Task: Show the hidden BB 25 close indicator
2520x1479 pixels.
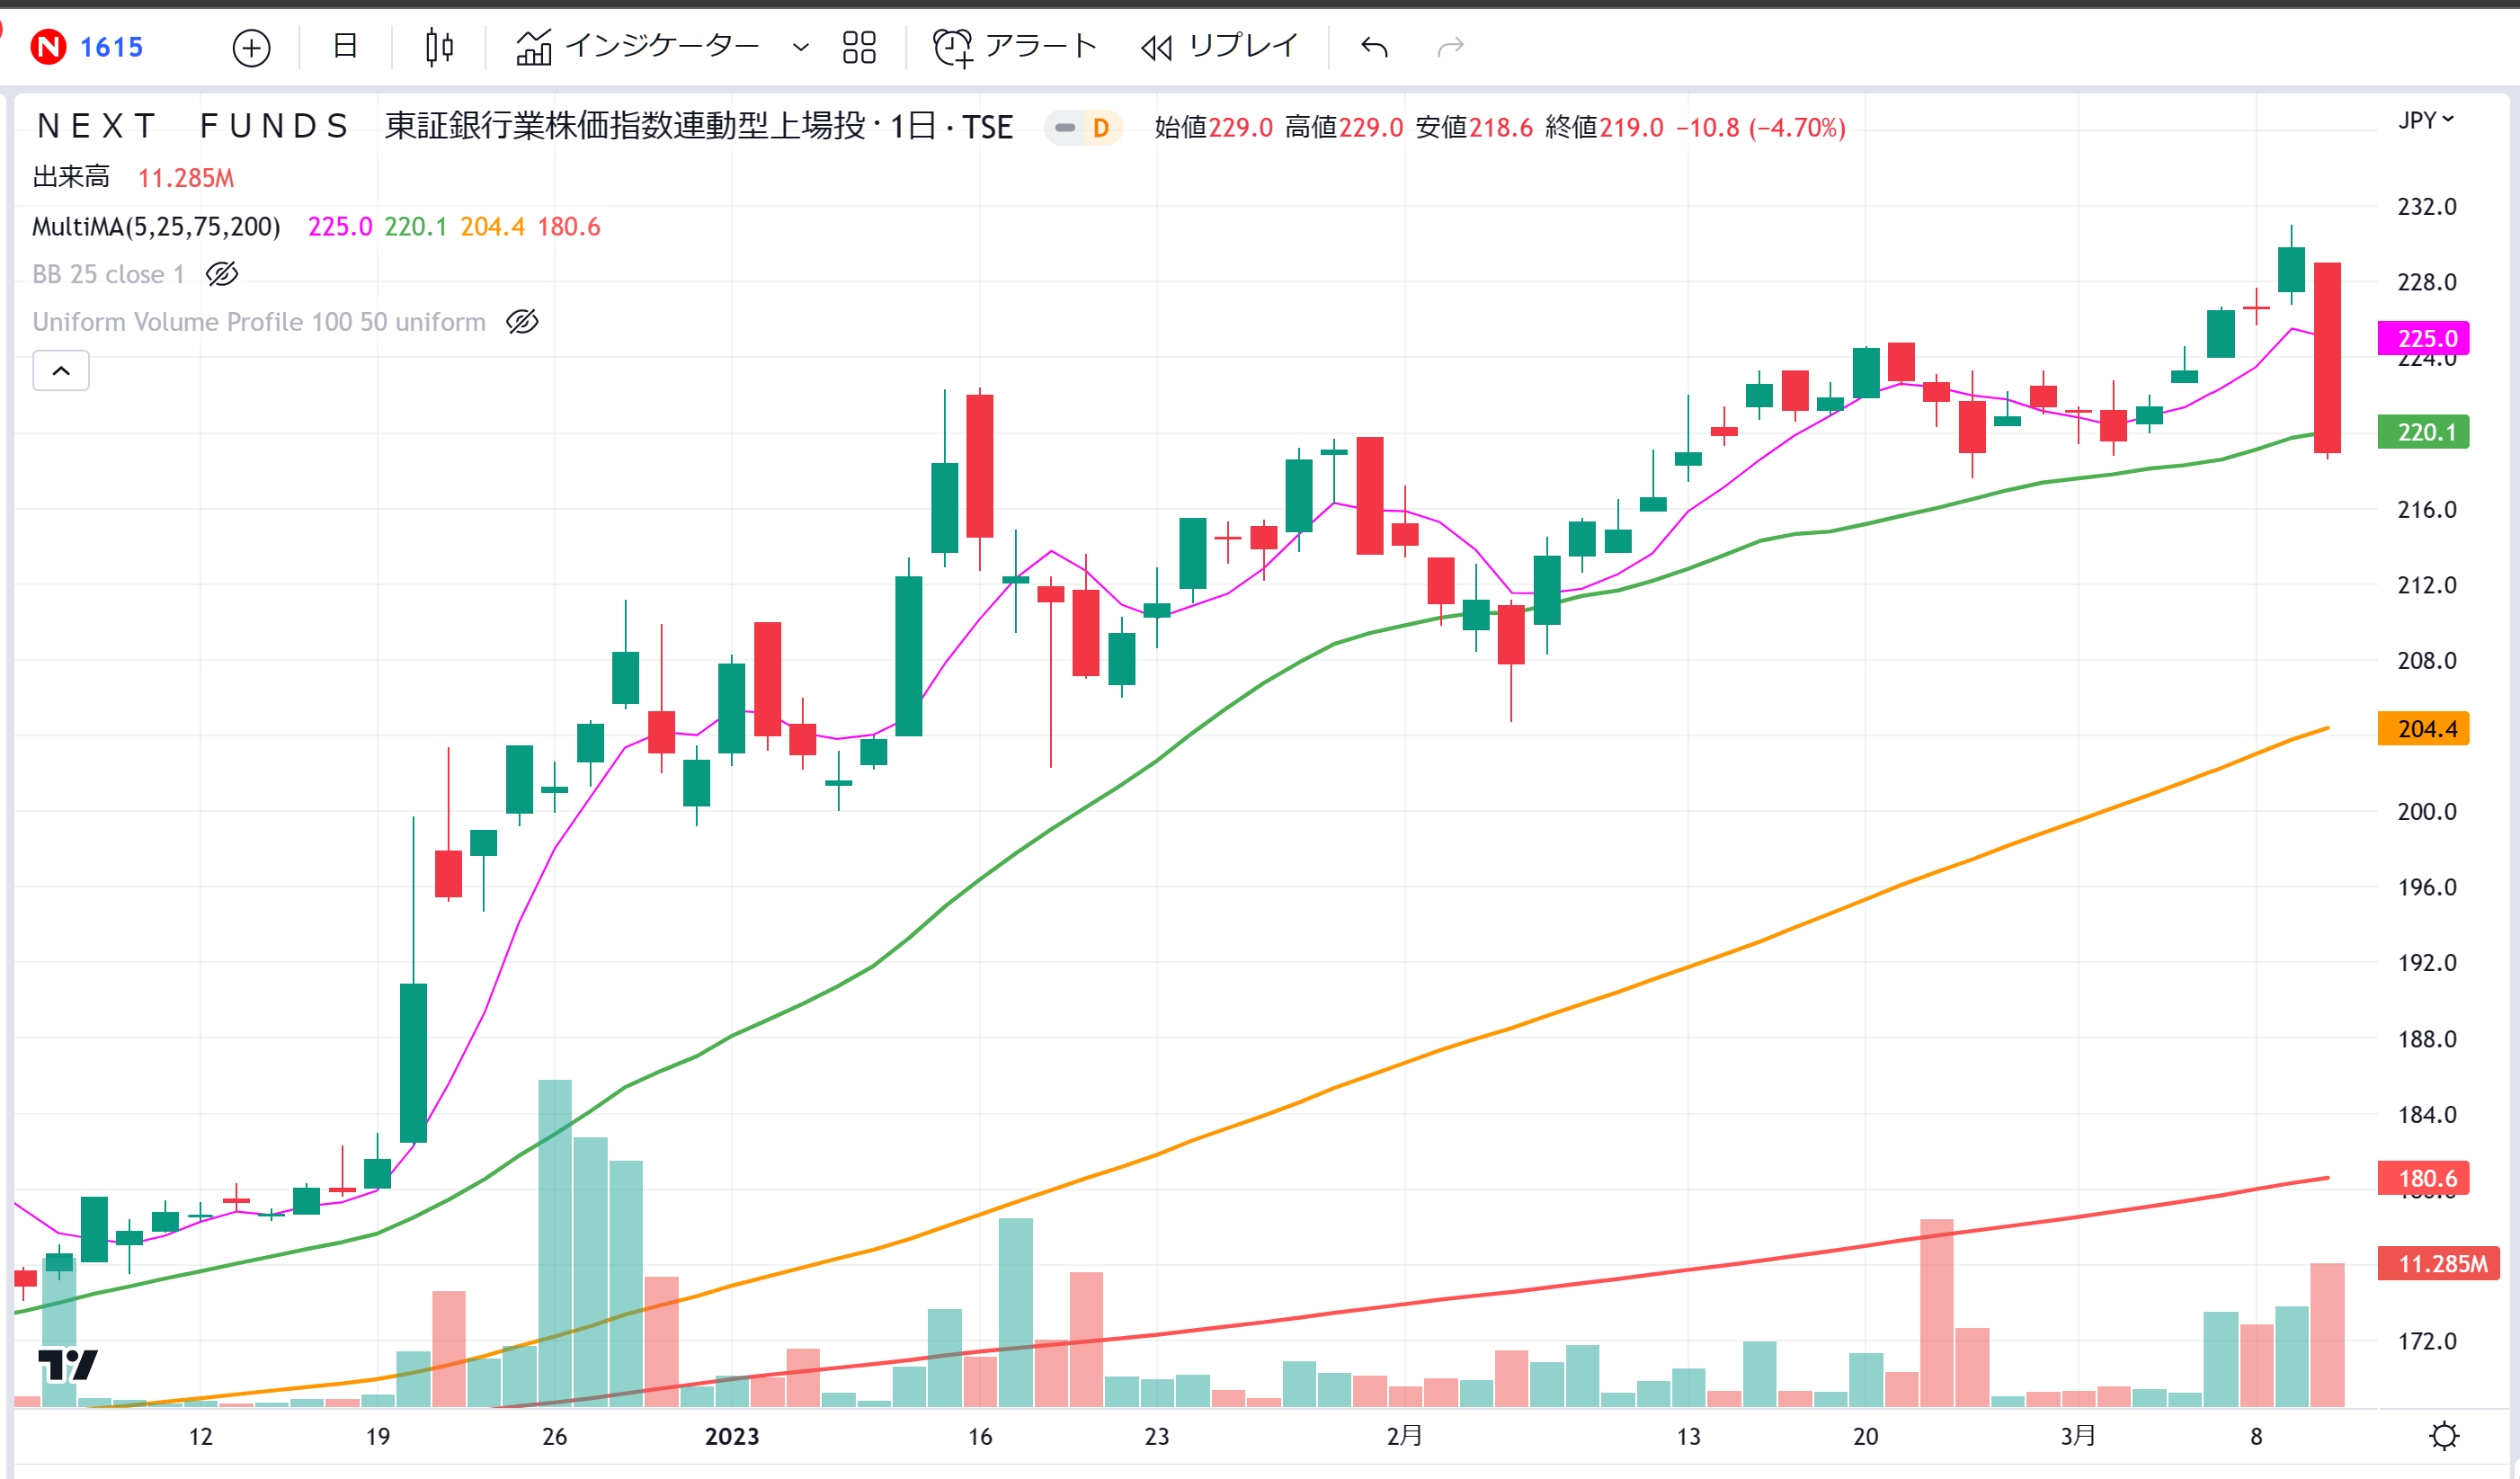Action: tap(221, 274)
